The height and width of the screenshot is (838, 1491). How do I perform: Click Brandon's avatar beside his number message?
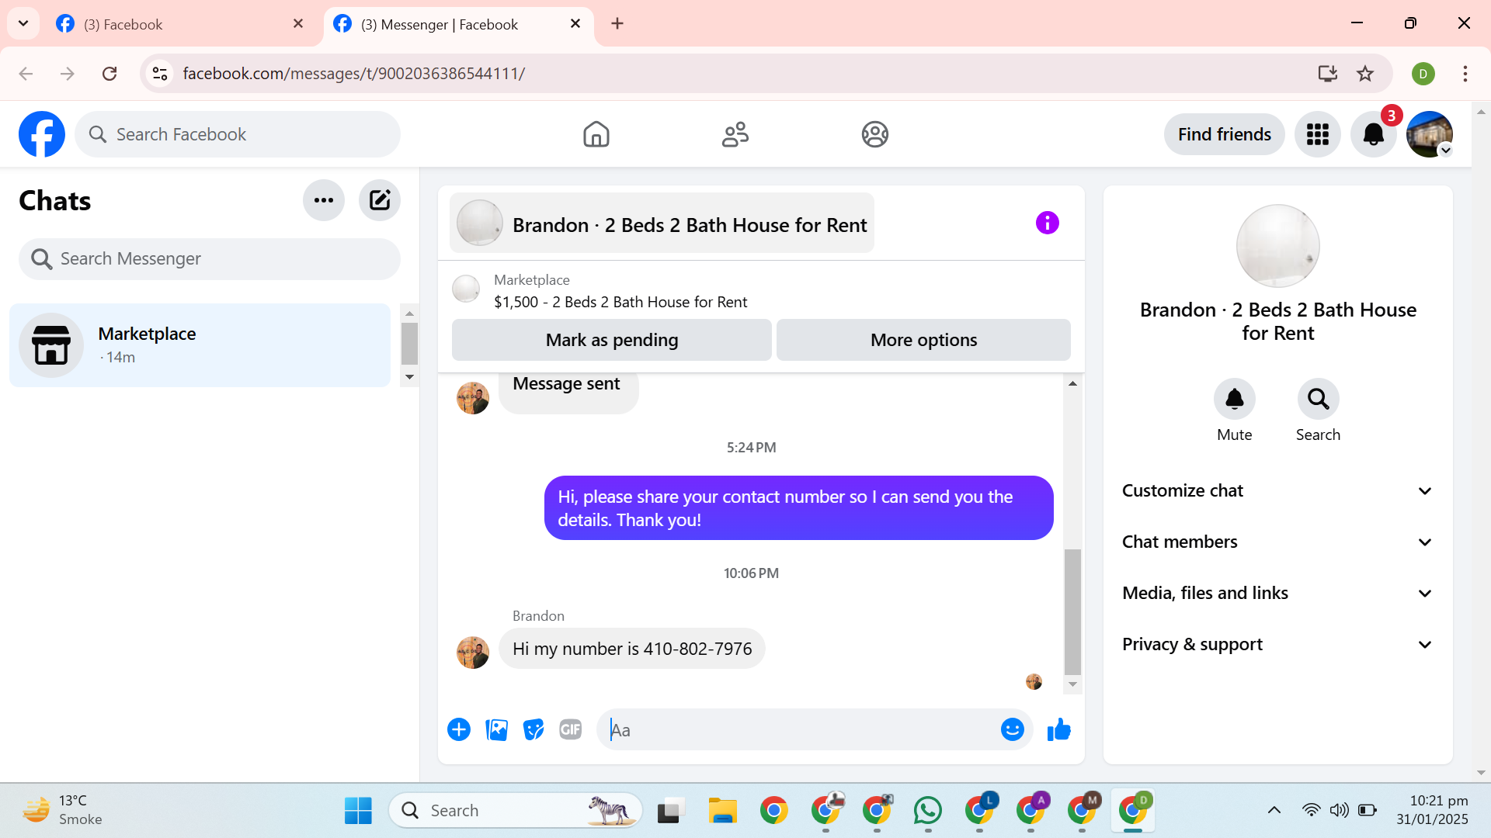[472, 653]
